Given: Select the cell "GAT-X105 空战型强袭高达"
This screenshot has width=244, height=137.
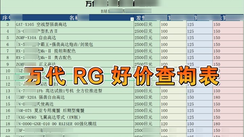Looking at the screenshot, I should coord(75,24).
